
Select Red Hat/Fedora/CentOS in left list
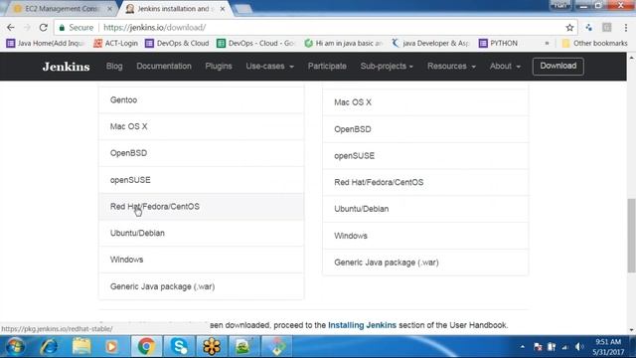(201, 207)
